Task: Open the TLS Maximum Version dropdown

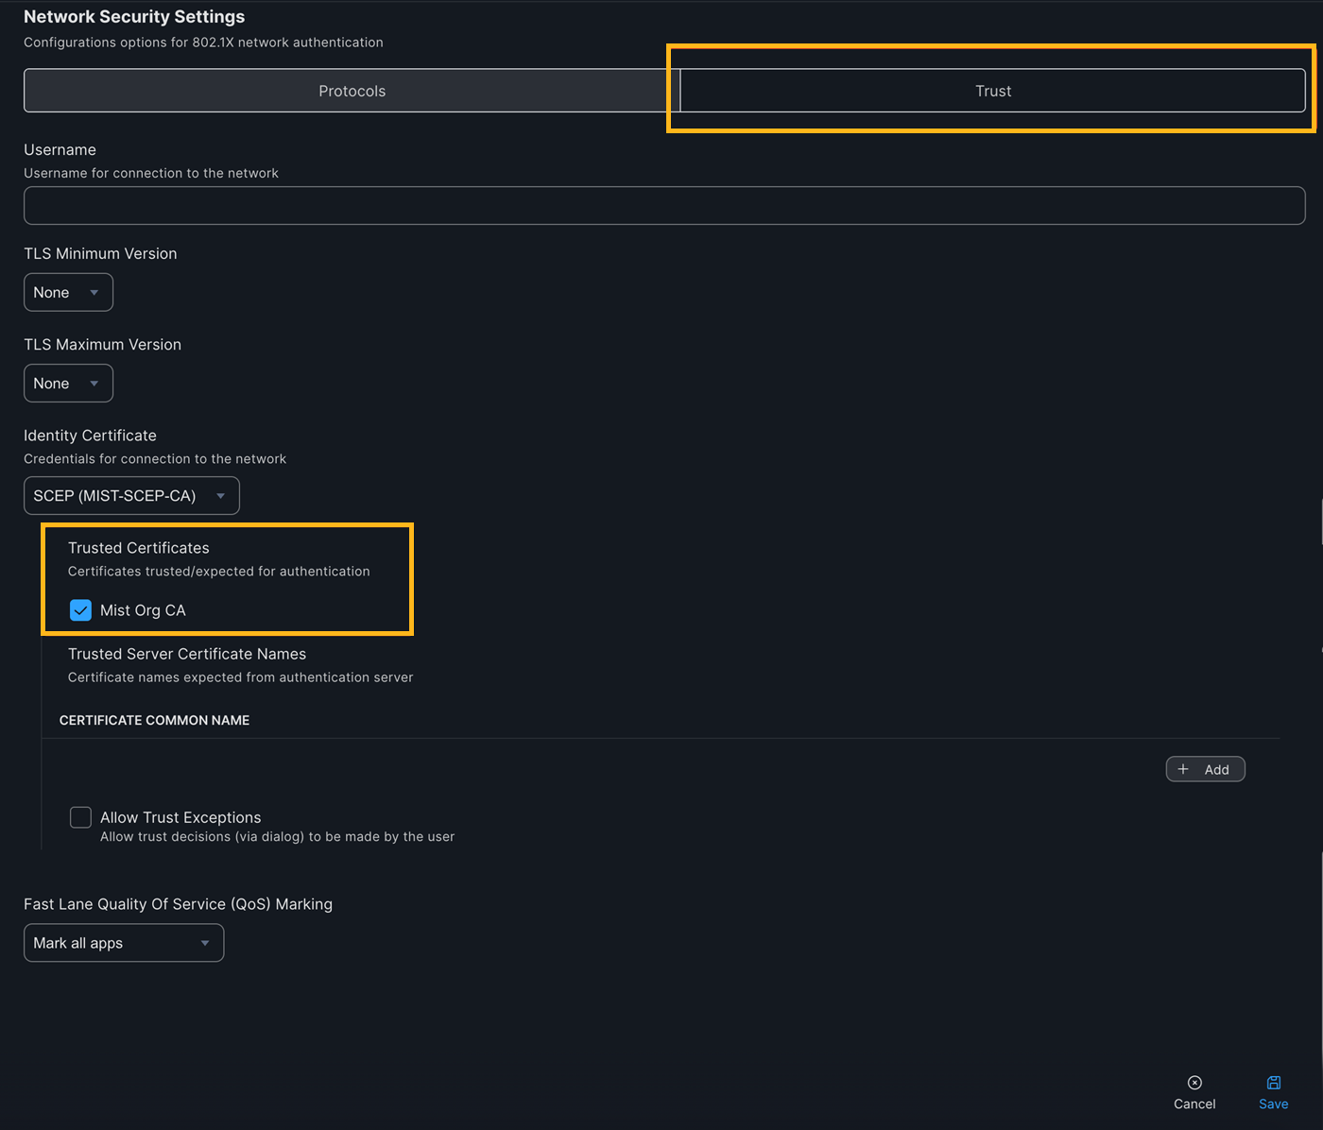Action: point(68,384)
